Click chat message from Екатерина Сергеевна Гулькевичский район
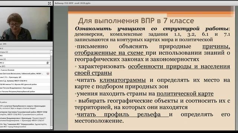Image resolution: width=238 pixels, height=133 pixels. tap(23, 113)
